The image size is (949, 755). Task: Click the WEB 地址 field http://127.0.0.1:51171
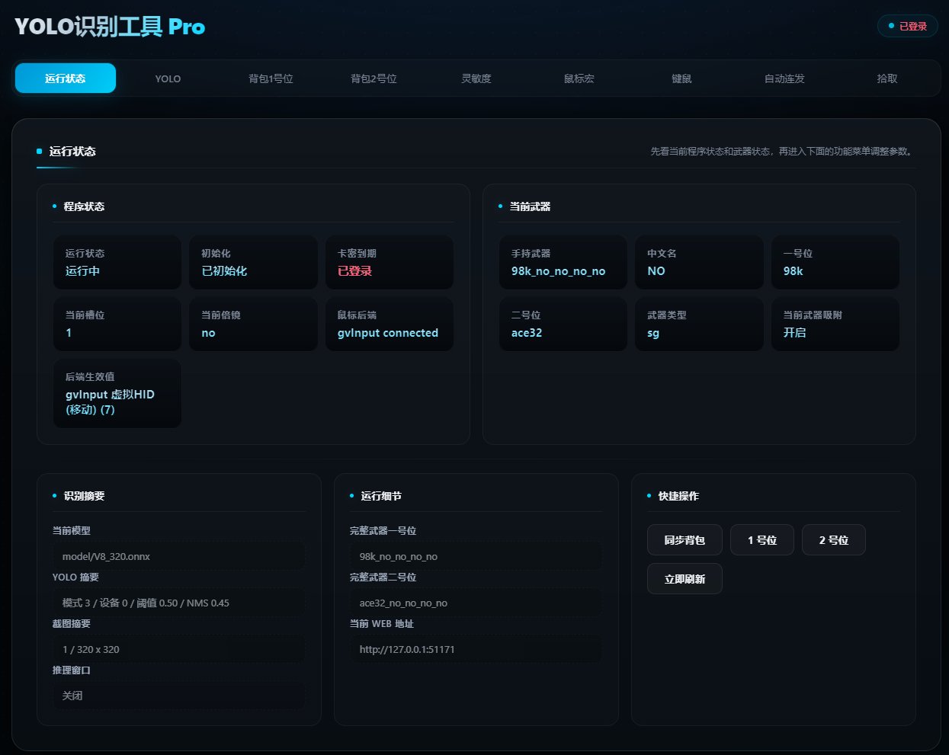click(x=476, y=649)
